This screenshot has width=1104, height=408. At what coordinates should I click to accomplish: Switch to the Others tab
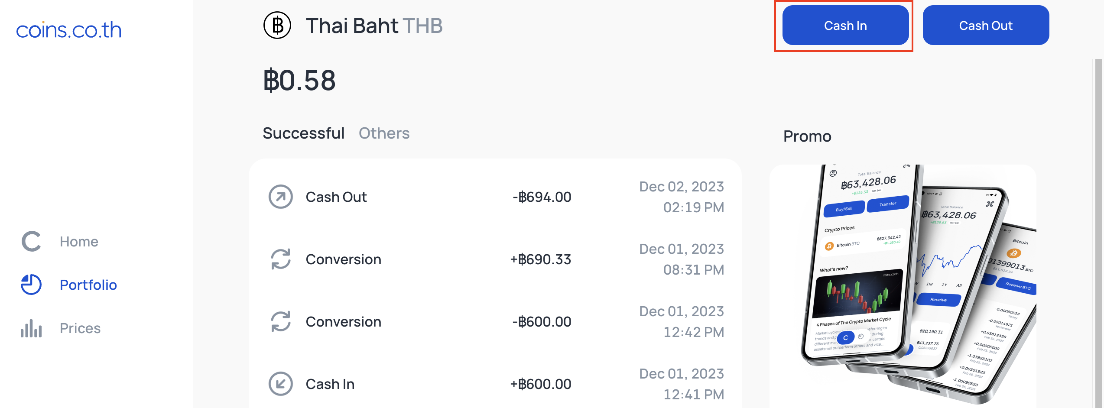tap(384, 133)
